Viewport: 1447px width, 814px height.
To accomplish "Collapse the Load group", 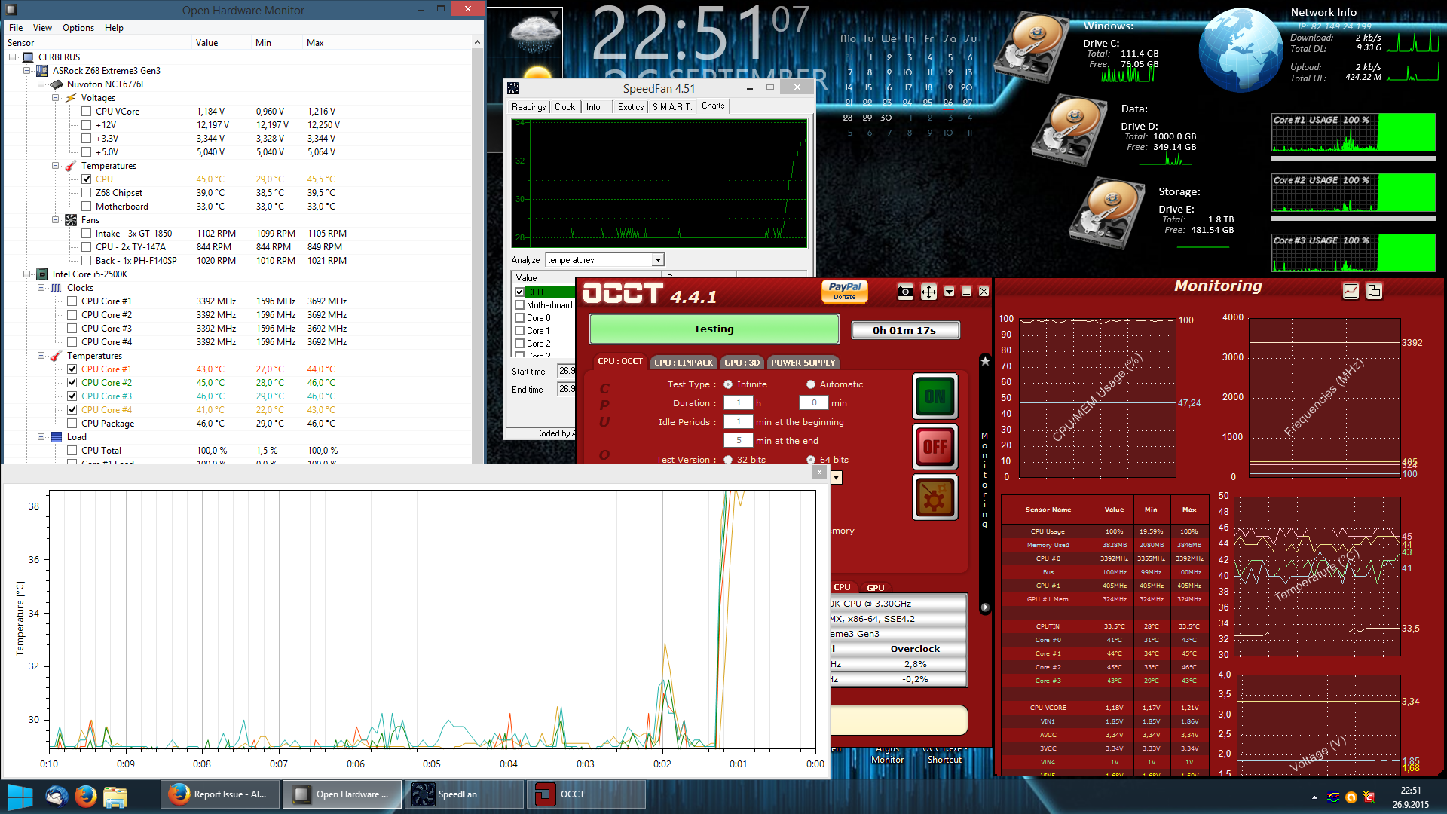I will (x=41, y=437).
